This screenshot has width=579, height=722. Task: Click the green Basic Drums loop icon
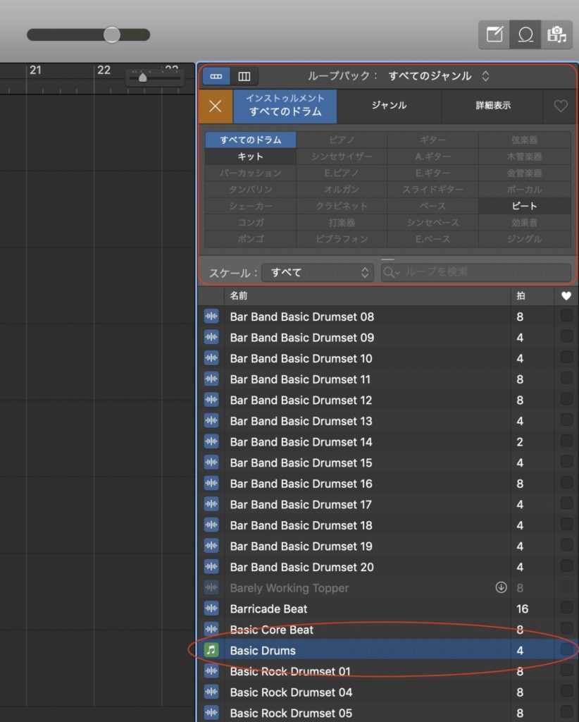click(211, 650)
